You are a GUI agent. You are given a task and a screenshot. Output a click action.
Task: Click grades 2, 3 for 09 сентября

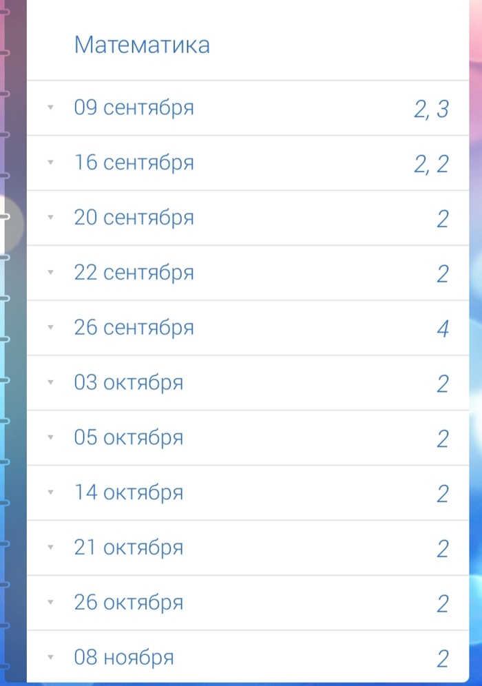[431, 109]
